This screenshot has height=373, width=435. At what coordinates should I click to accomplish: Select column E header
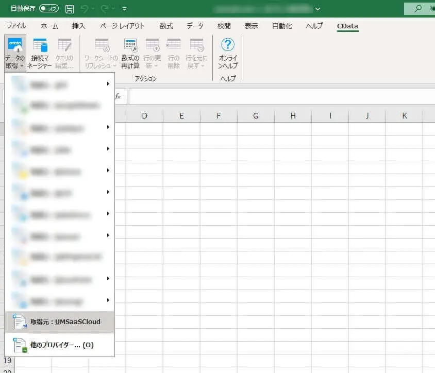(182, 115)
